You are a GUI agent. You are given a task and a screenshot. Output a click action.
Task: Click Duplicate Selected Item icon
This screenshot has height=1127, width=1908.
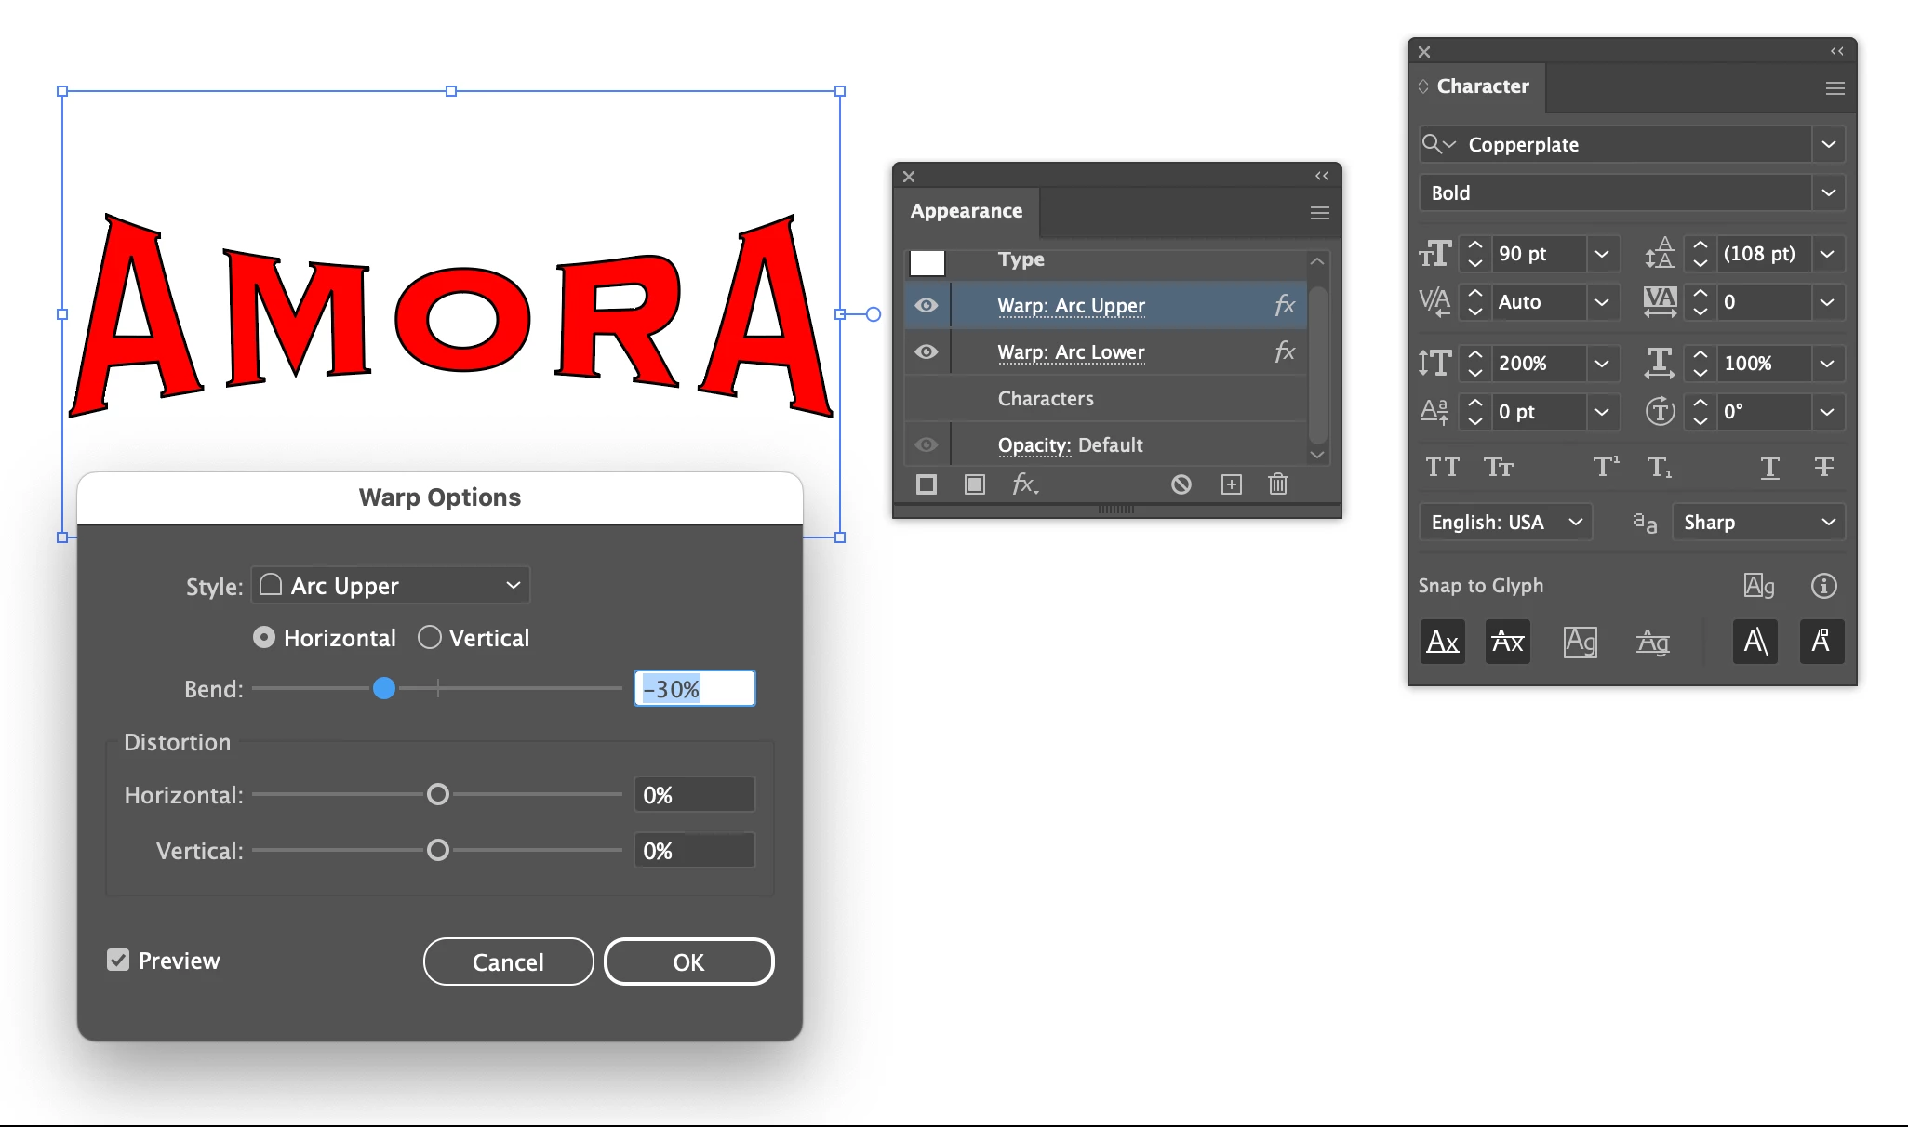[1231, 484]
